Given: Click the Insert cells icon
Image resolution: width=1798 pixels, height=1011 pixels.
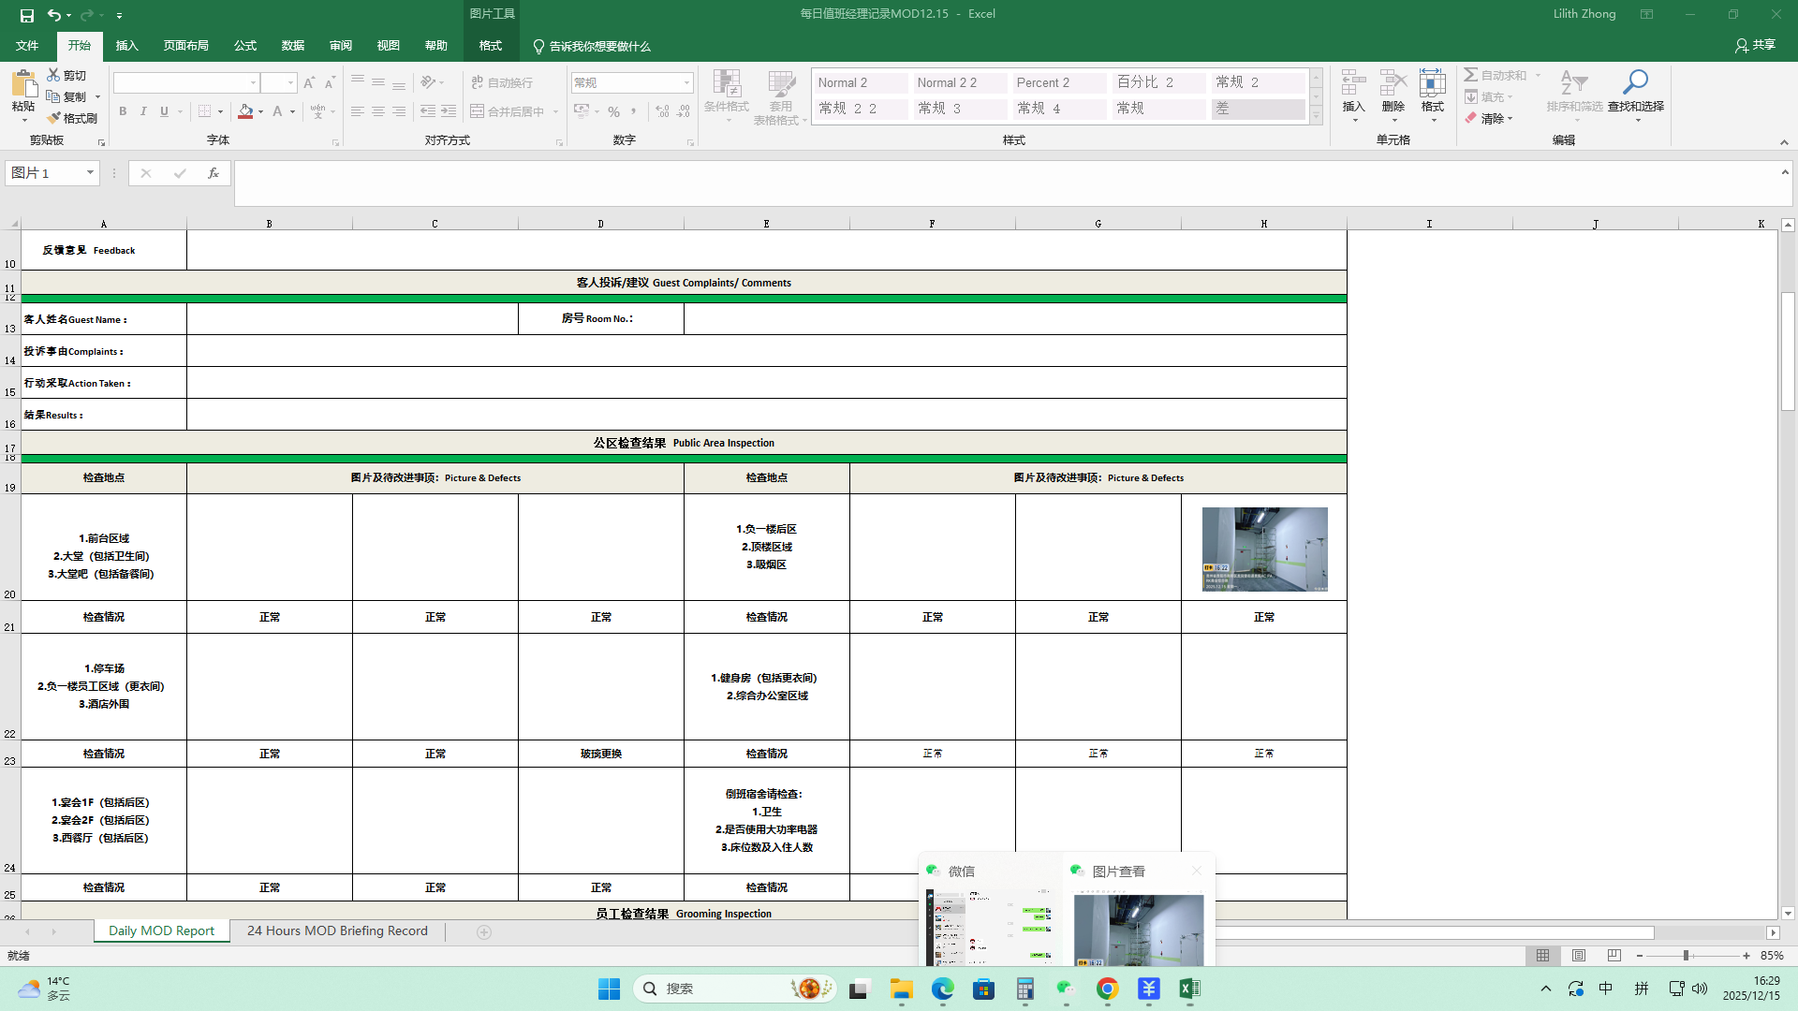Looking at the screenshot, I should tap(1353, 84).
